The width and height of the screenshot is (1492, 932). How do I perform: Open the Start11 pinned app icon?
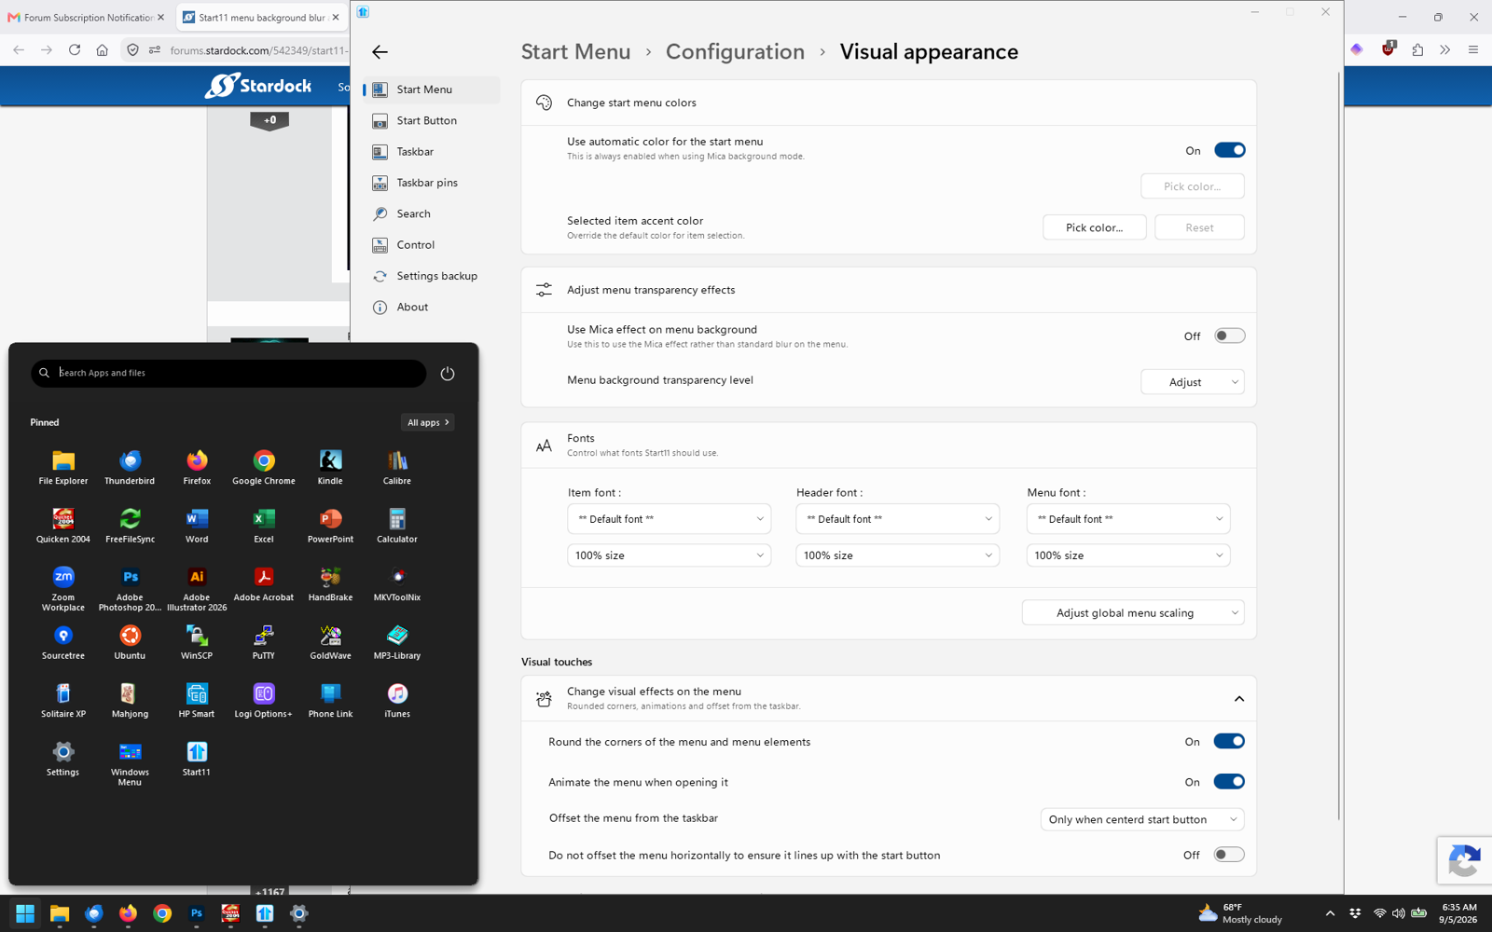coord(197,759)
